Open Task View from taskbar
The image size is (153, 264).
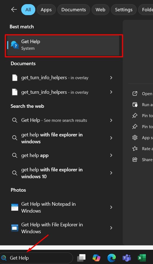point(81,258)
